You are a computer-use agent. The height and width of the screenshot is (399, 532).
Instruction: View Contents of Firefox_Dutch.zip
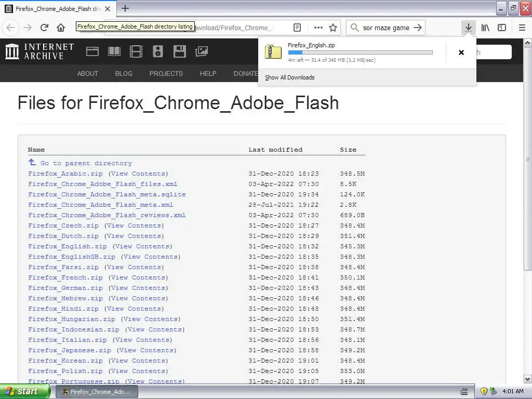click(x=134, y=236)
